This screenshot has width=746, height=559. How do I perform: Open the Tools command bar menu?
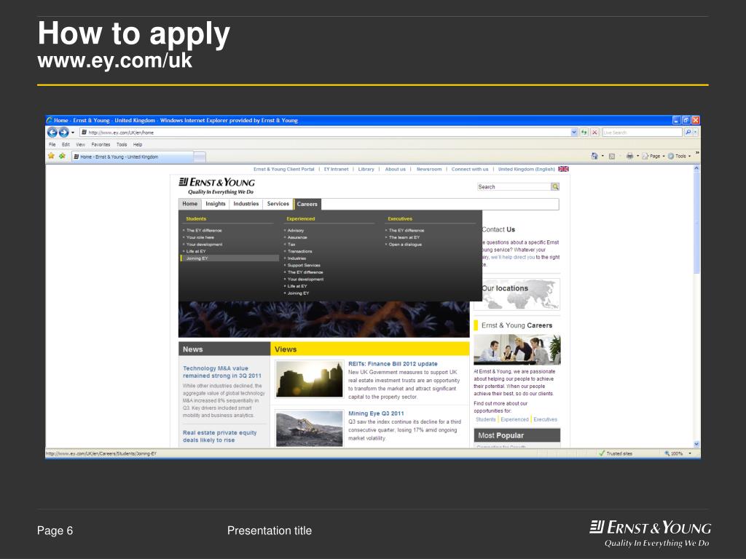tap(679, 156)
